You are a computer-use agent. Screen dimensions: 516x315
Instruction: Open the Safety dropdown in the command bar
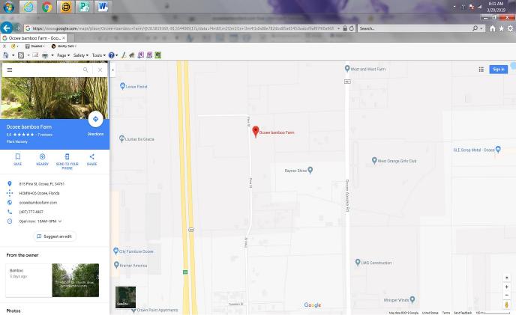point(80,55)
